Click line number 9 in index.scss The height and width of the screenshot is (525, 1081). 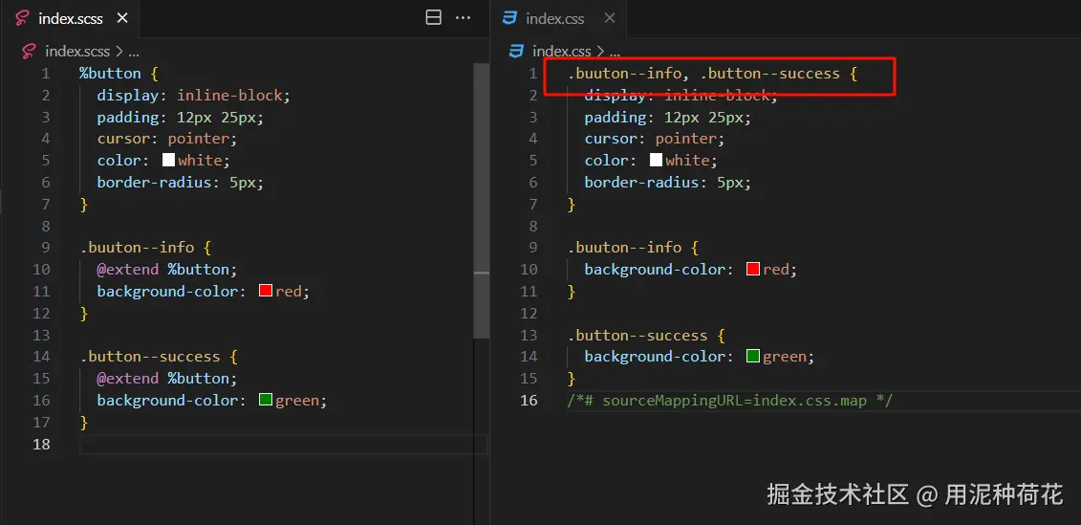click(46, 247)
